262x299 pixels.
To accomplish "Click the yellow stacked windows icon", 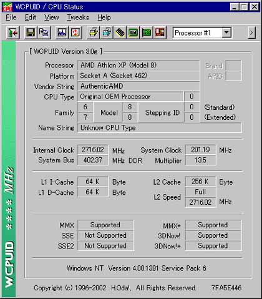I will coord(94,32).
